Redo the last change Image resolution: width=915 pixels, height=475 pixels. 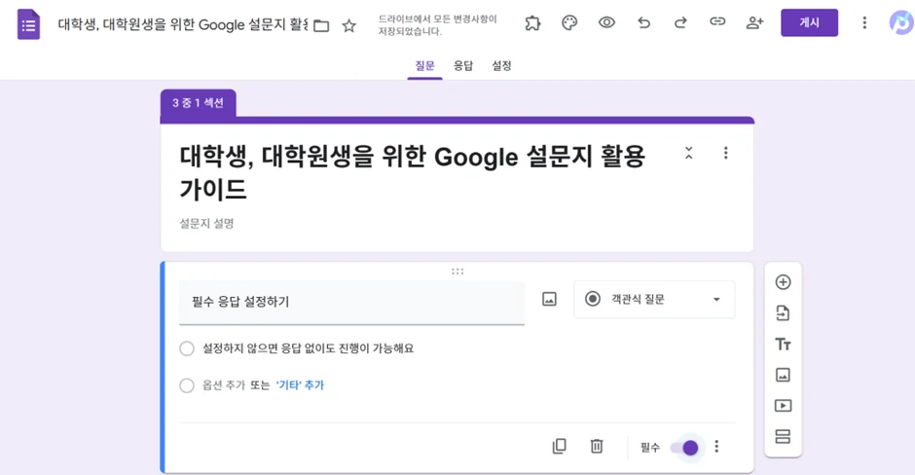tap(680, 22)
